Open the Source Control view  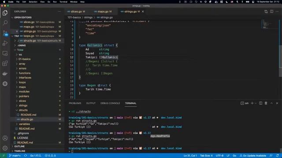(x=5, y=33)
